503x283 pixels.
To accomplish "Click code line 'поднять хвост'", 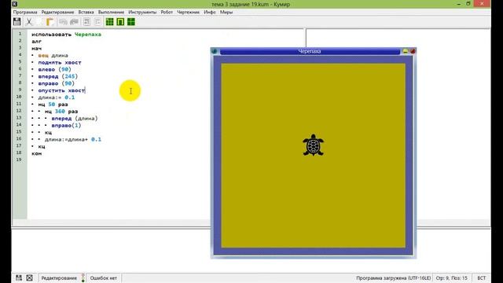I will 60,62.
